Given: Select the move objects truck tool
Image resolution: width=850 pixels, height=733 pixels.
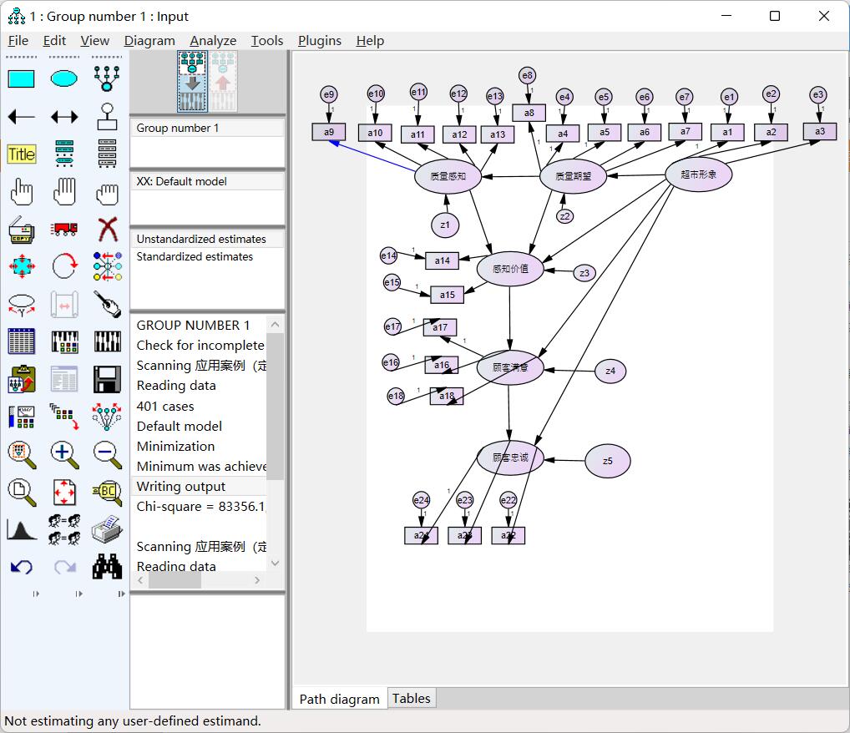Looking at the screenshot, I should (x=64, y=229).
